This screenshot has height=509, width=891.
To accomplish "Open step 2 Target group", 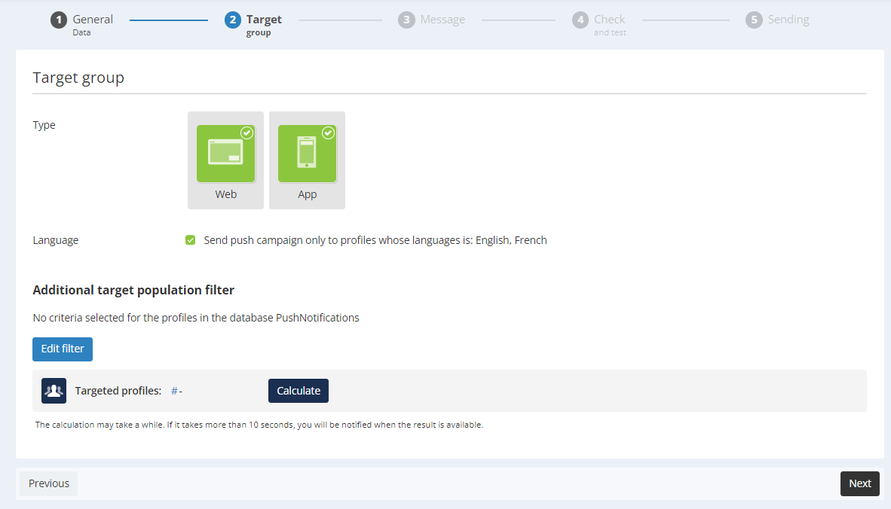I will (253, 24).
